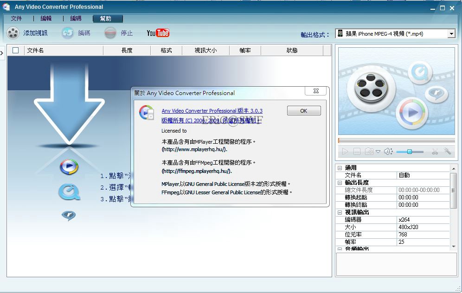Screen dimensions: 462x293
Task: Click the 編碼 toolbar button label
Action: click(84, 33)
